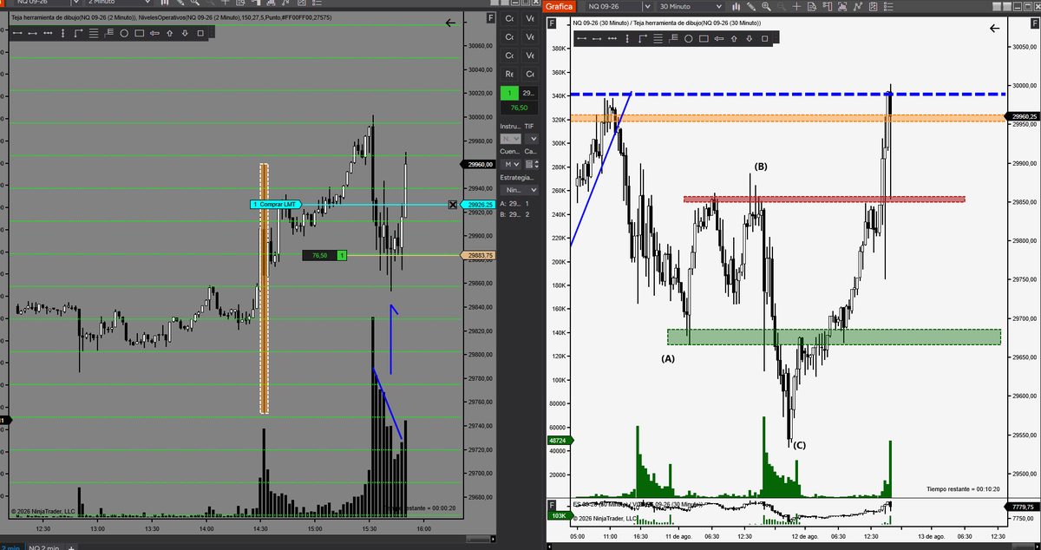The height and width of the screenshot is (550, 1041).
Task: Click the green position quantity 1 box in Chart Trader
Action: (x=509, y=93)
